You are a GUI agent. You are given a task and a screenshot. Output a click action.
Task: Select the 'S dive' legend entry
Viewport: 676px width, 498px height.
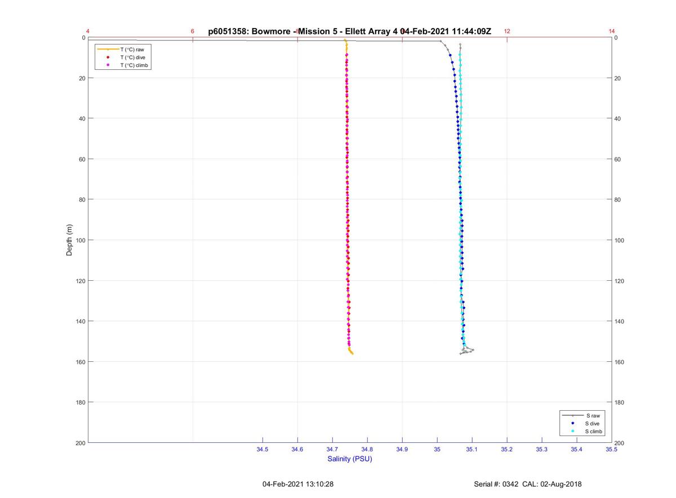(581, 423)
